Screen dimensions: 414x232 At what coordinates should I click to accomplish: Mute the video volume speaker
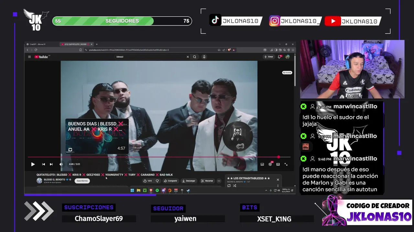coord(61,164)
